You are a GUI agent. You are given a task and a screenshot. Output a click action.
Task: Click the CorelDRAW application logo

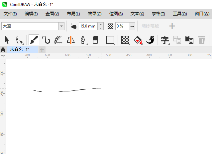[4, 4]
